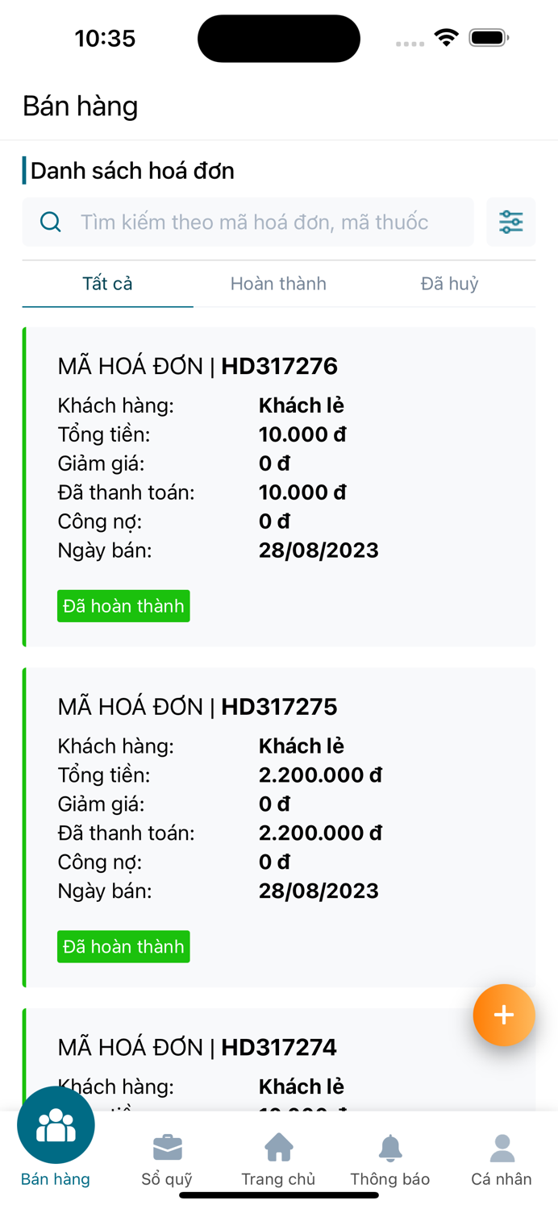Screen dimensions: 558x1209
Task: Switch to the Đã huỷ tab
Action: (449, 284)
